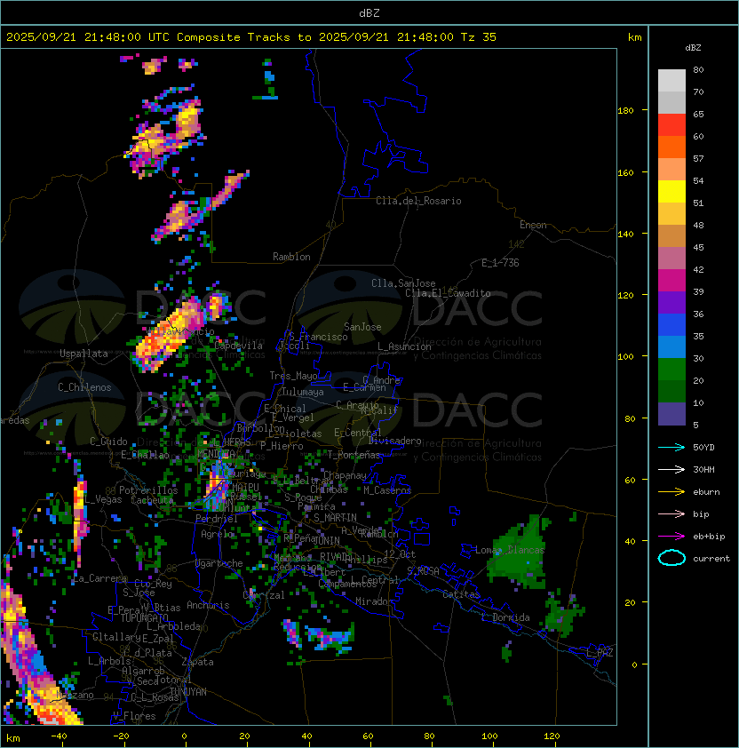Pick the light orange 54-57 dBZ swatch
Viewport: 739px width, 748px height.
[671, 170]
